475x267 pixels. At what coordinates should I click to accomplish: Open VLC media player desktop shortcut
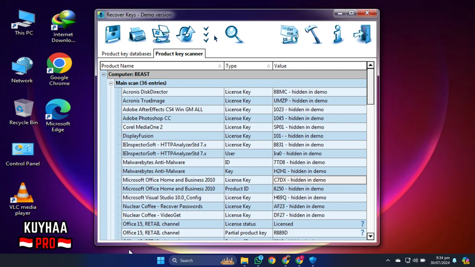tap(23, 199)
